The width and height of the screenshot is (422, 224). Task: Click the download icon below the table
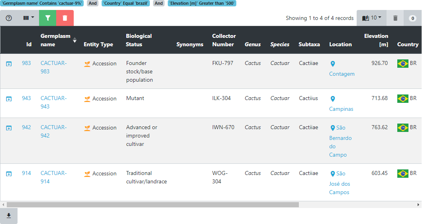tap(9, 216)
